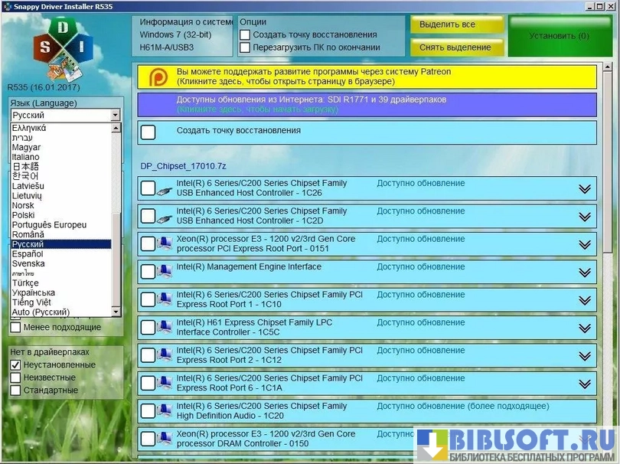The width and height of the screenshot is (620, 464).
Task: Choose Українська in the language list
Action: (x=34, y=292)
